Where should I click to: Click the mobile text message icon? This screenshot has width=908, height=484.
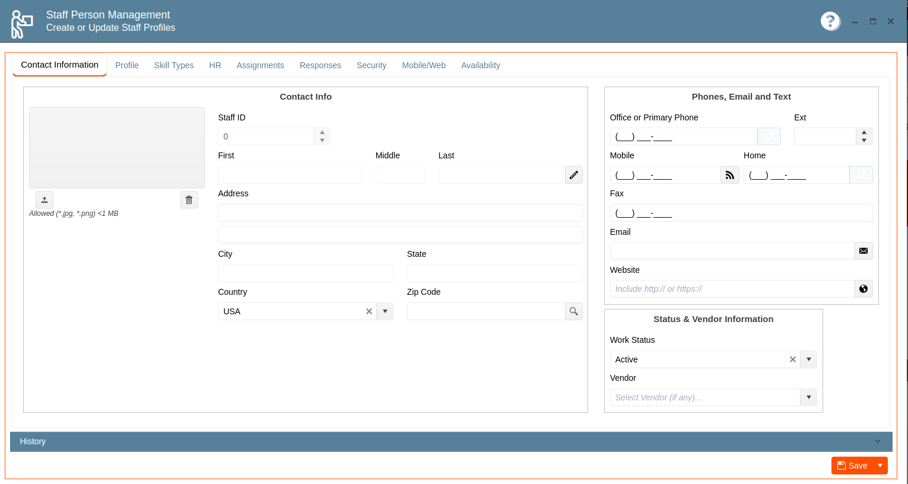729,174
